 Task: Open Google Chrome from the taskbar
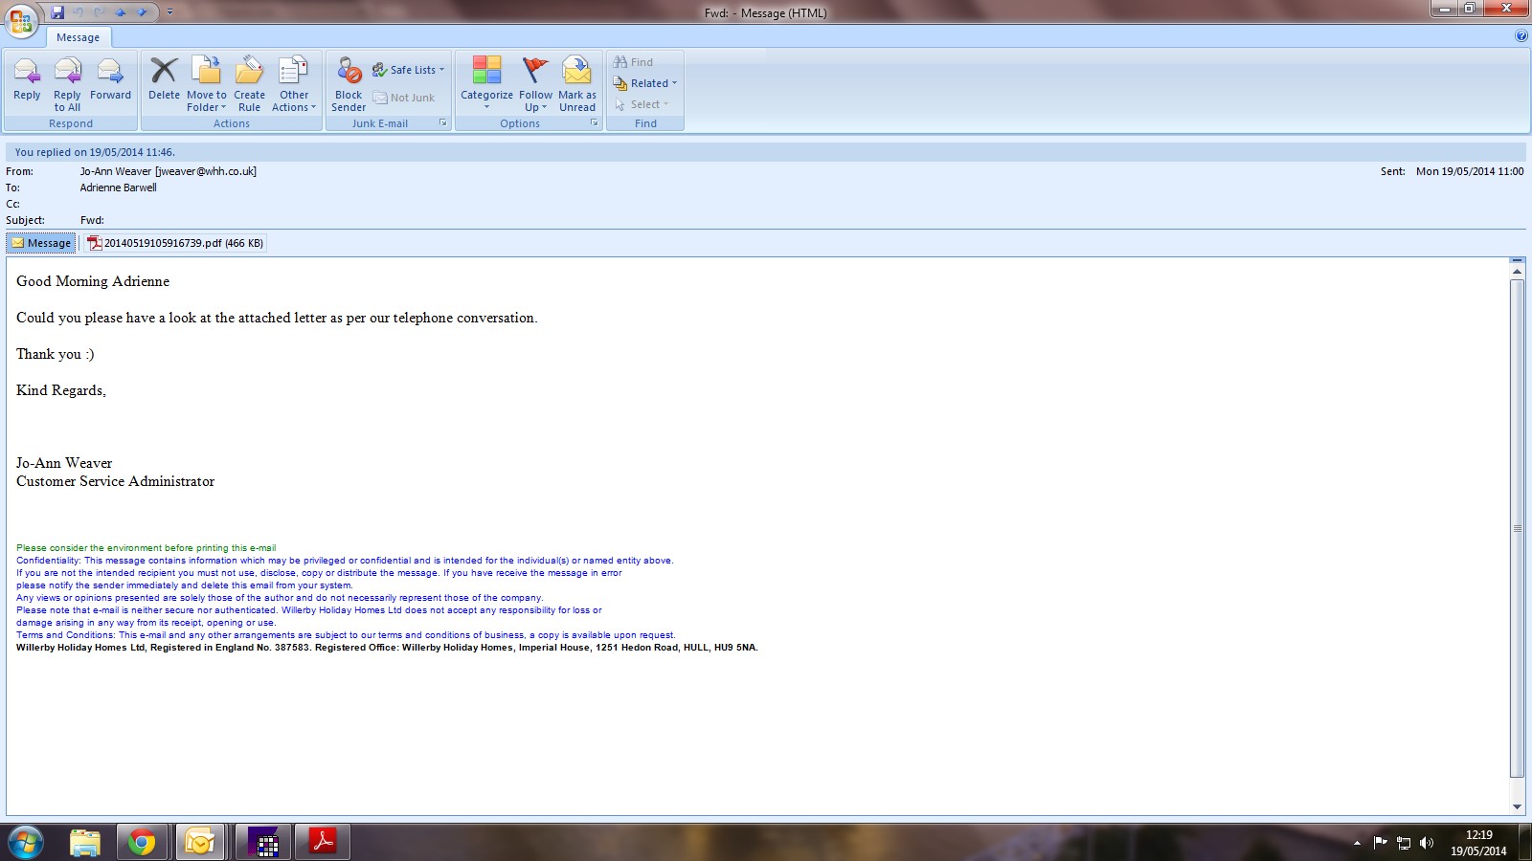coord(142,842)
